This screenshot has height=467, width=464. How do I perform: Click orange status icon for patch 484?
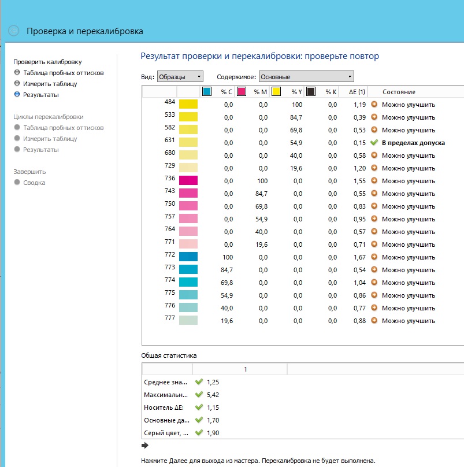[374, 105]
